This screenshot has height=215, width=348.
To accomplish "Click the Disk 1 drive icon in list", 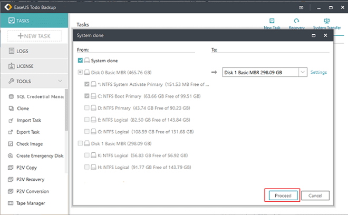I will pos(87,143).
